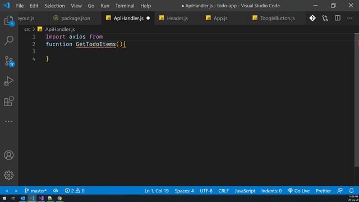This screenshot has height=202, width=359.
Task: Open the Help menu
Action: (146, 6)
